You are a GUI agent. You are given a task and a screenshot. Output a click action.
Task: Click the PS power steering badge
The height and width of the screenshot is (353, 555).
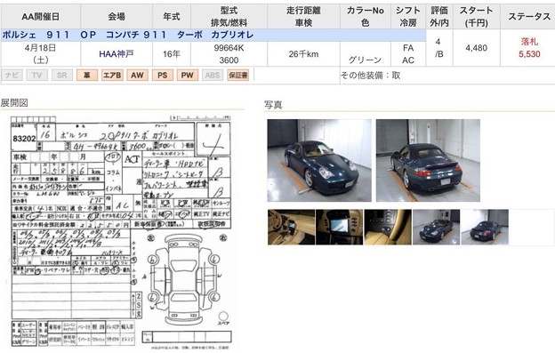point(163,75)
